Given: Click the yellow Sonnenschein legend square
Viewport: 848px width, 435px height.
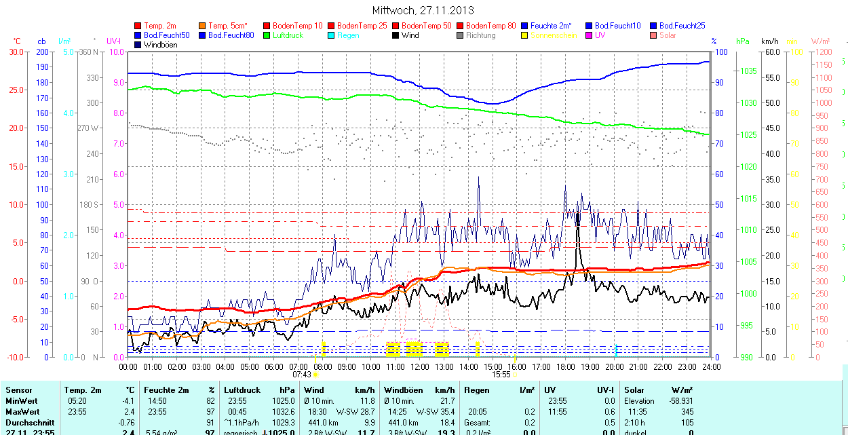Looking at the screenshot, I should coord(525,35).
